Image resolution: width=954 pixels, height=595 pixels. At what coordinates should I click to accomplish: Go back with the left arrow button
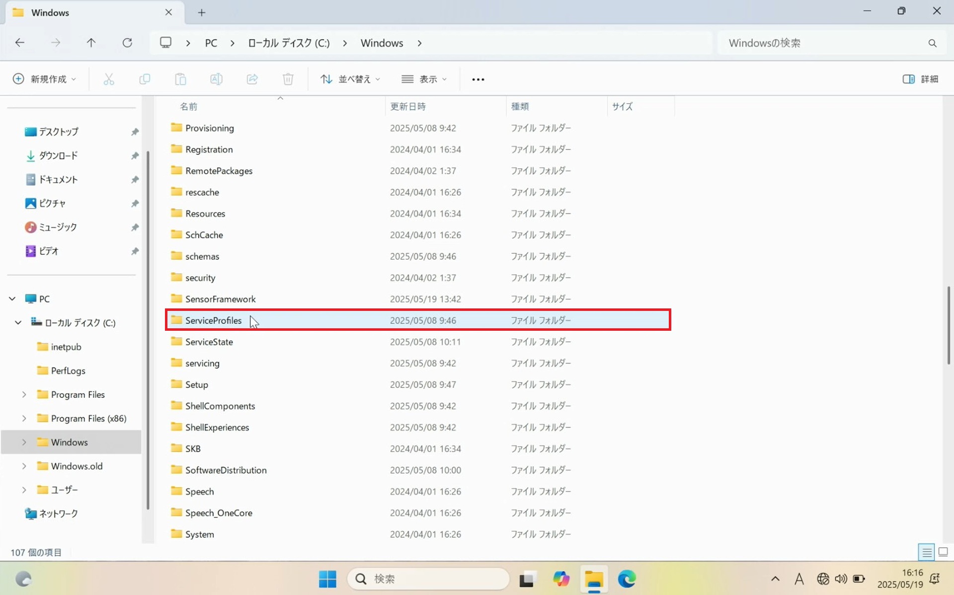pyautogui.click(x=20, y=43)
